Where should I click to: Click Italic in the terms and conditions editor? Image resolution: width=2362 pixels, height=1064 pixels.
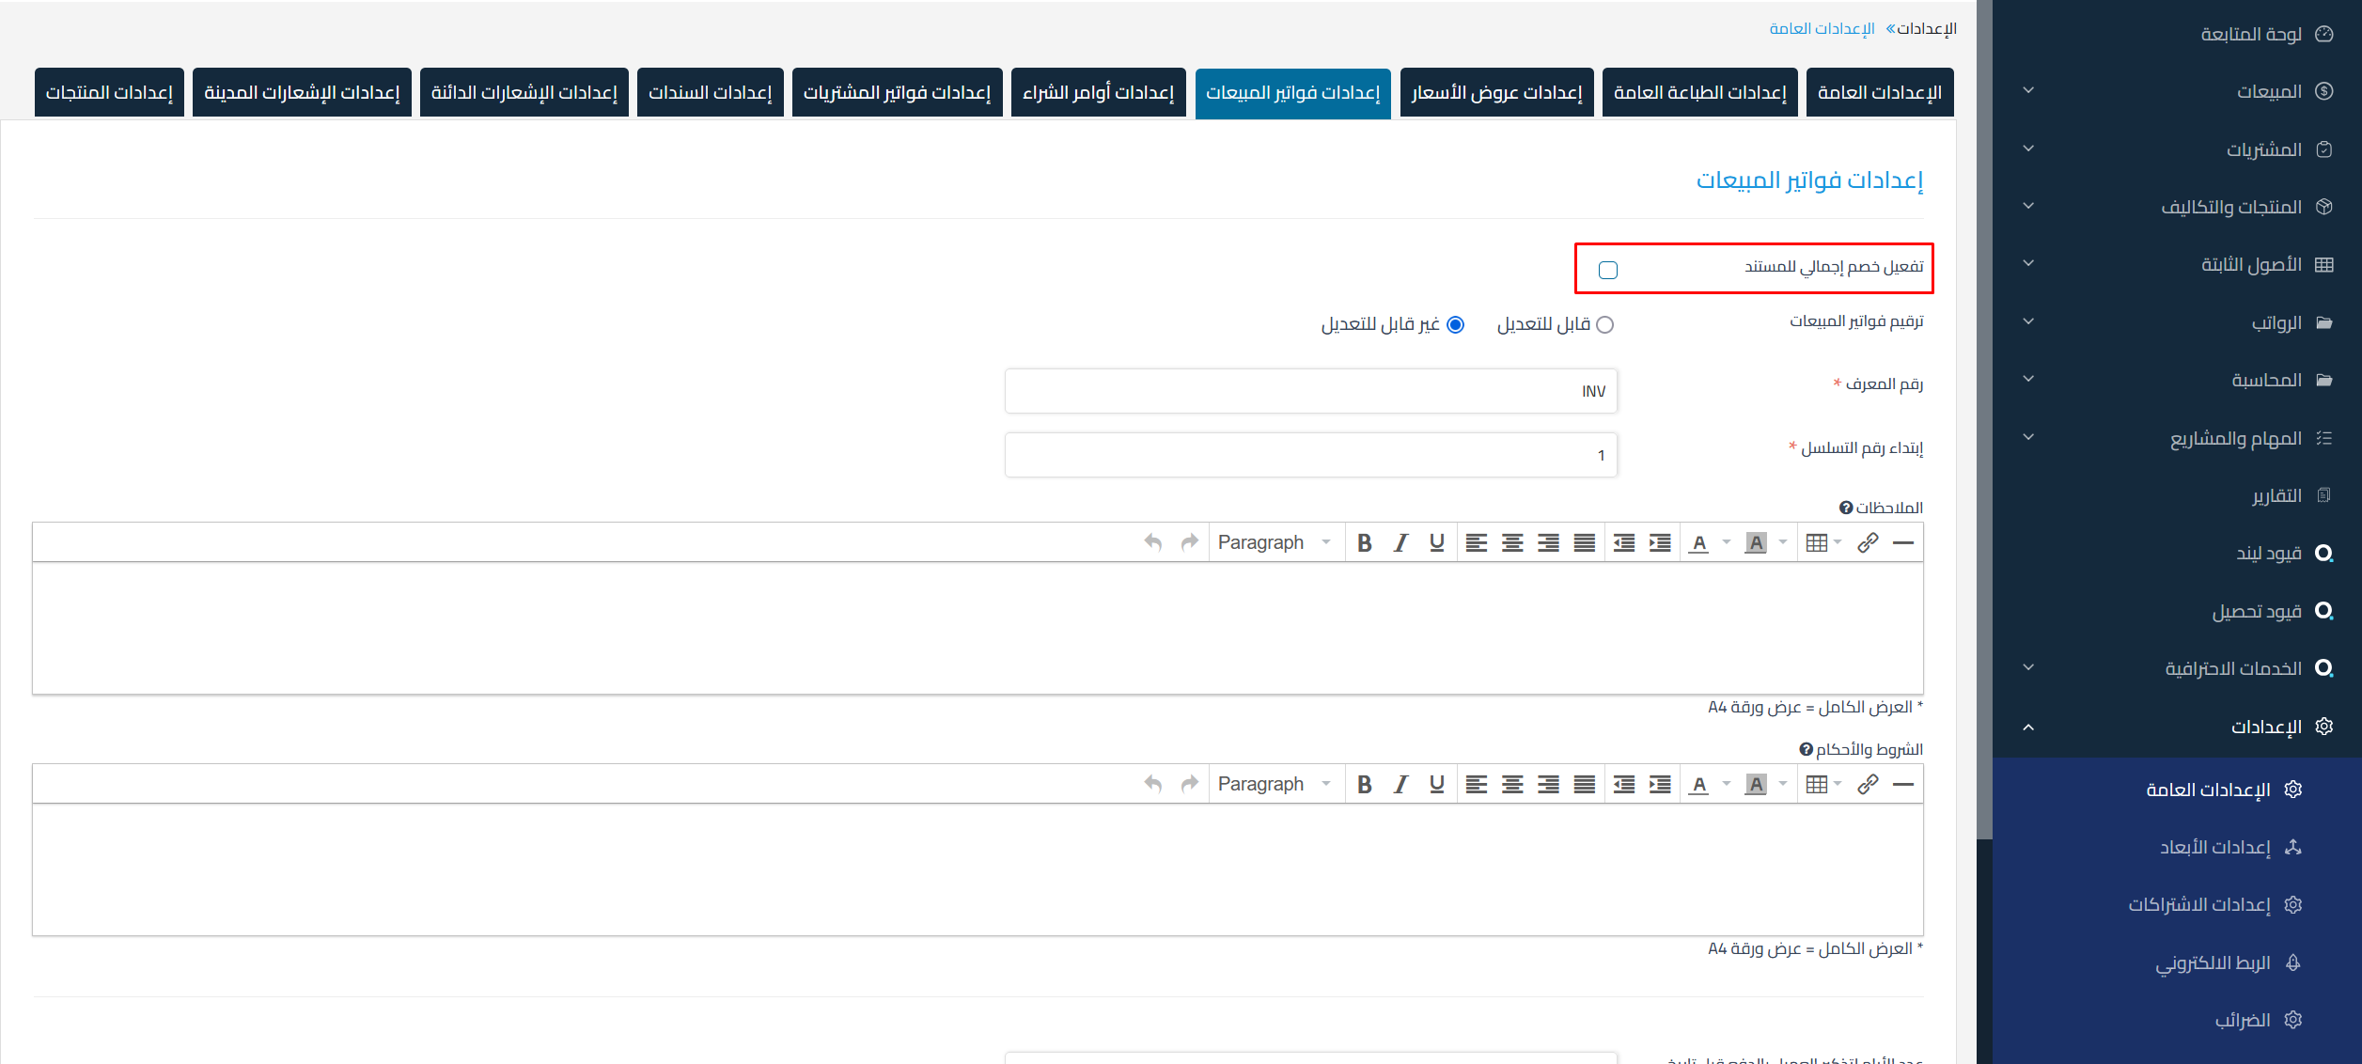point(1400,784)
